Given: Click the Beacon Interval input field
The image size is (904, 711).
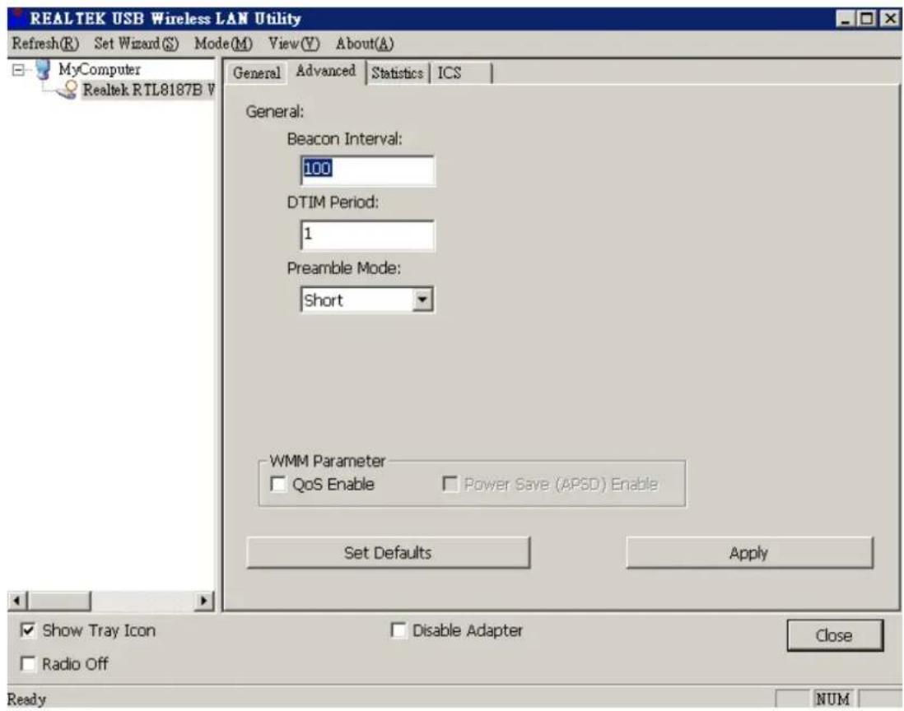Looking at the screenshot, I should click(x=367, y=170).
